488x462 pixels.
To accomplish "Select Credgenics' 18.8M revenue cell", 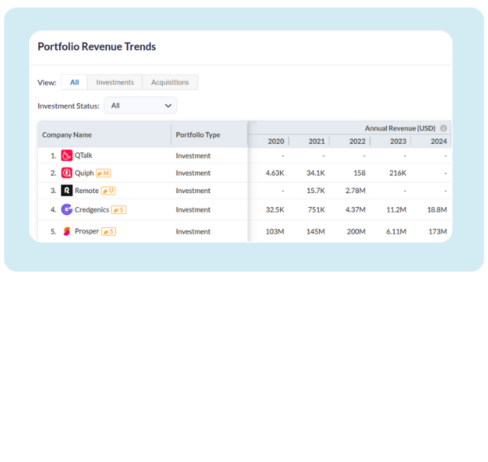I will (x=437, y=210).
